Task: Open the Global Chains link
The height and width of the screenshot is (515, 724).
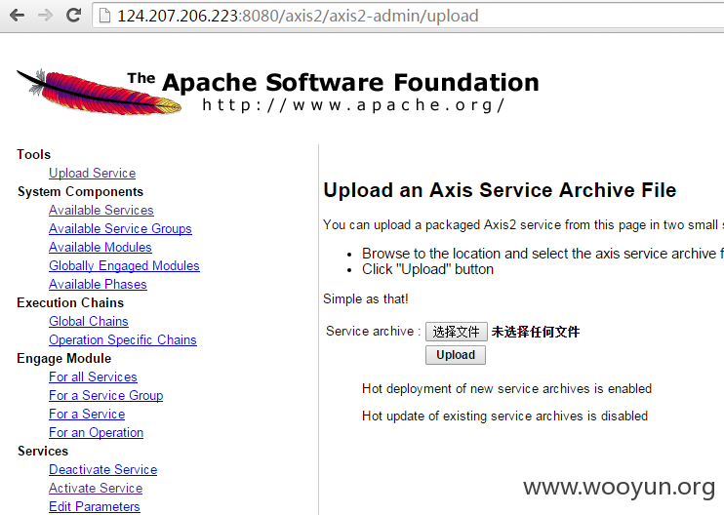Action: point(89,321)
